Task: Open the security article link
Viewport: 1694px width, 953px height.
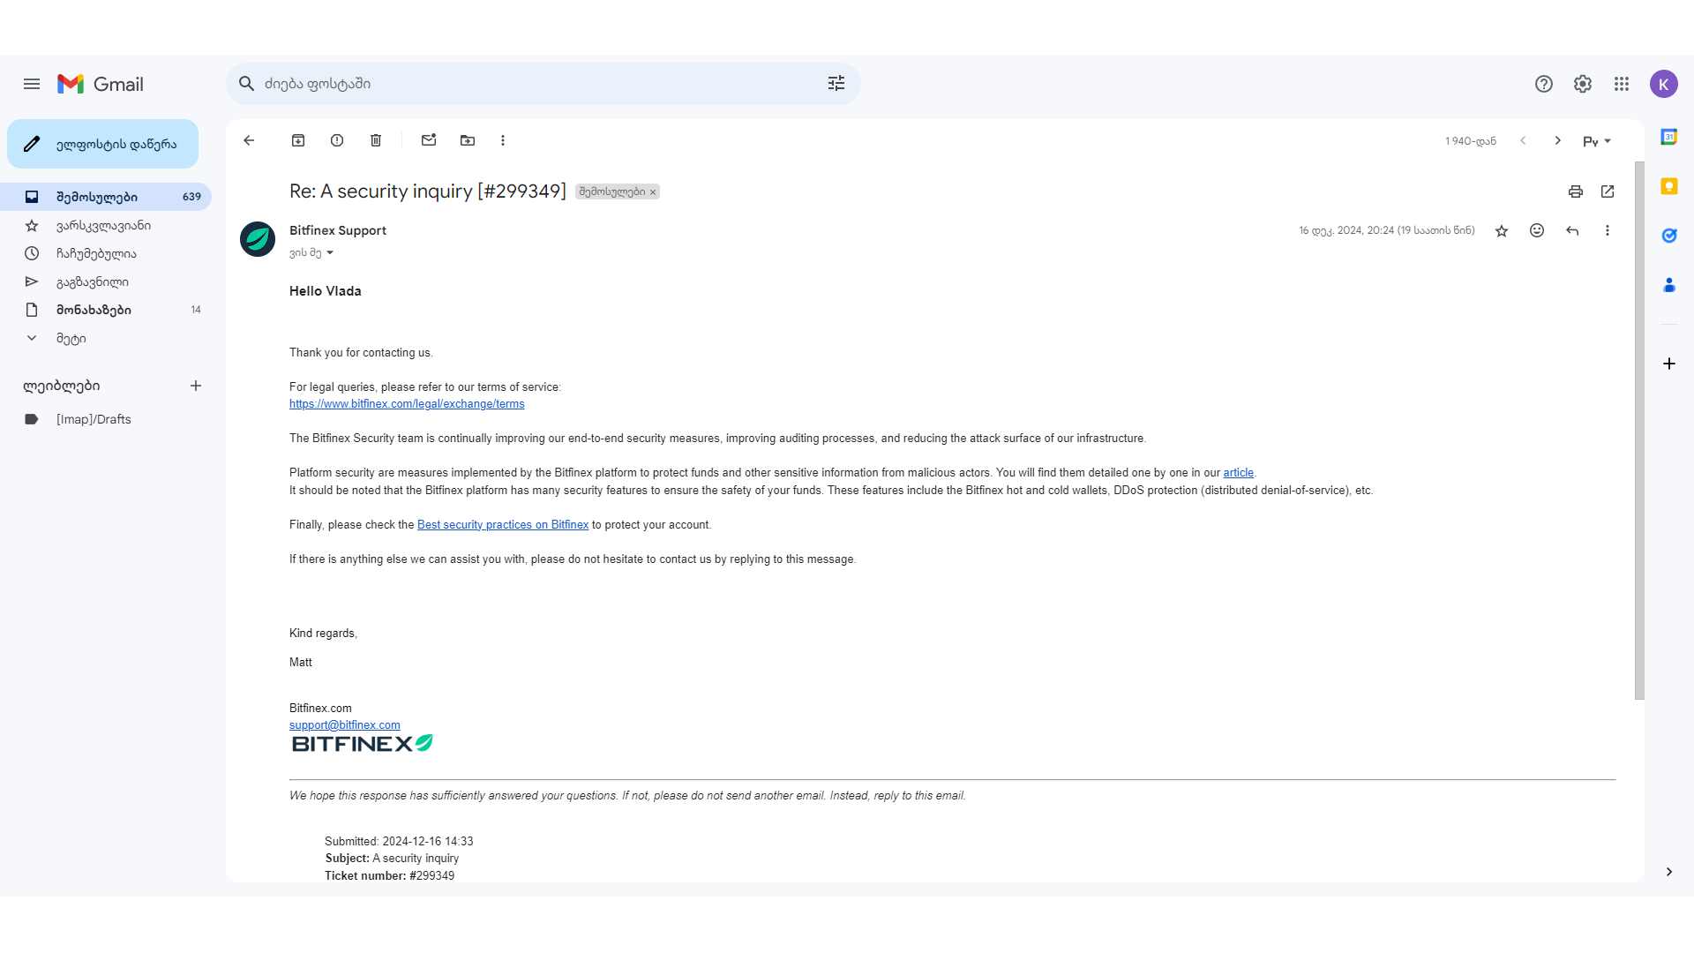Action: click(x=1238, y=473)
